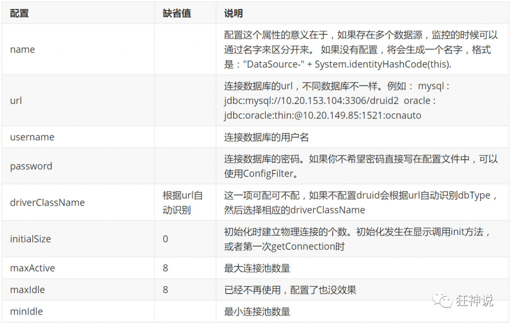The image size is (510, 323).
Task: Click the 使用ConfigFilter description line
Action: 261,174
